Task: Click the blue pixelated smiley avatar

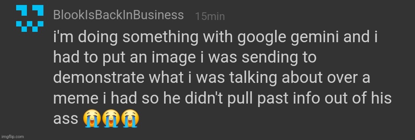Action: (x=30, y=18)
